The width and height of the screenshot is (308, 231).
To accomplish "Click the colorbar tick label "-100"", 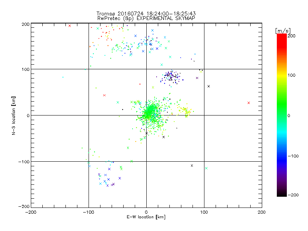I will (293, 156).
